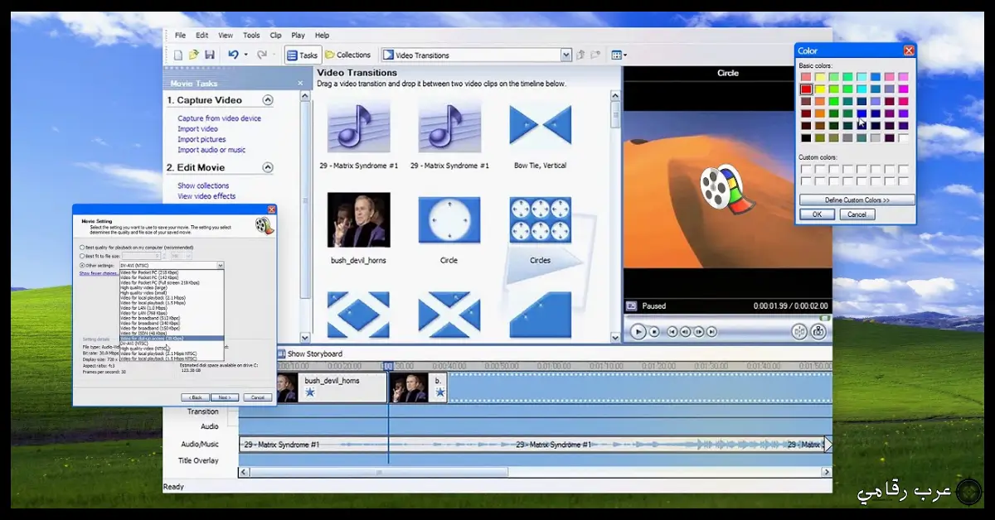Select the 'Best fit to file size' option

pos(82,256)
